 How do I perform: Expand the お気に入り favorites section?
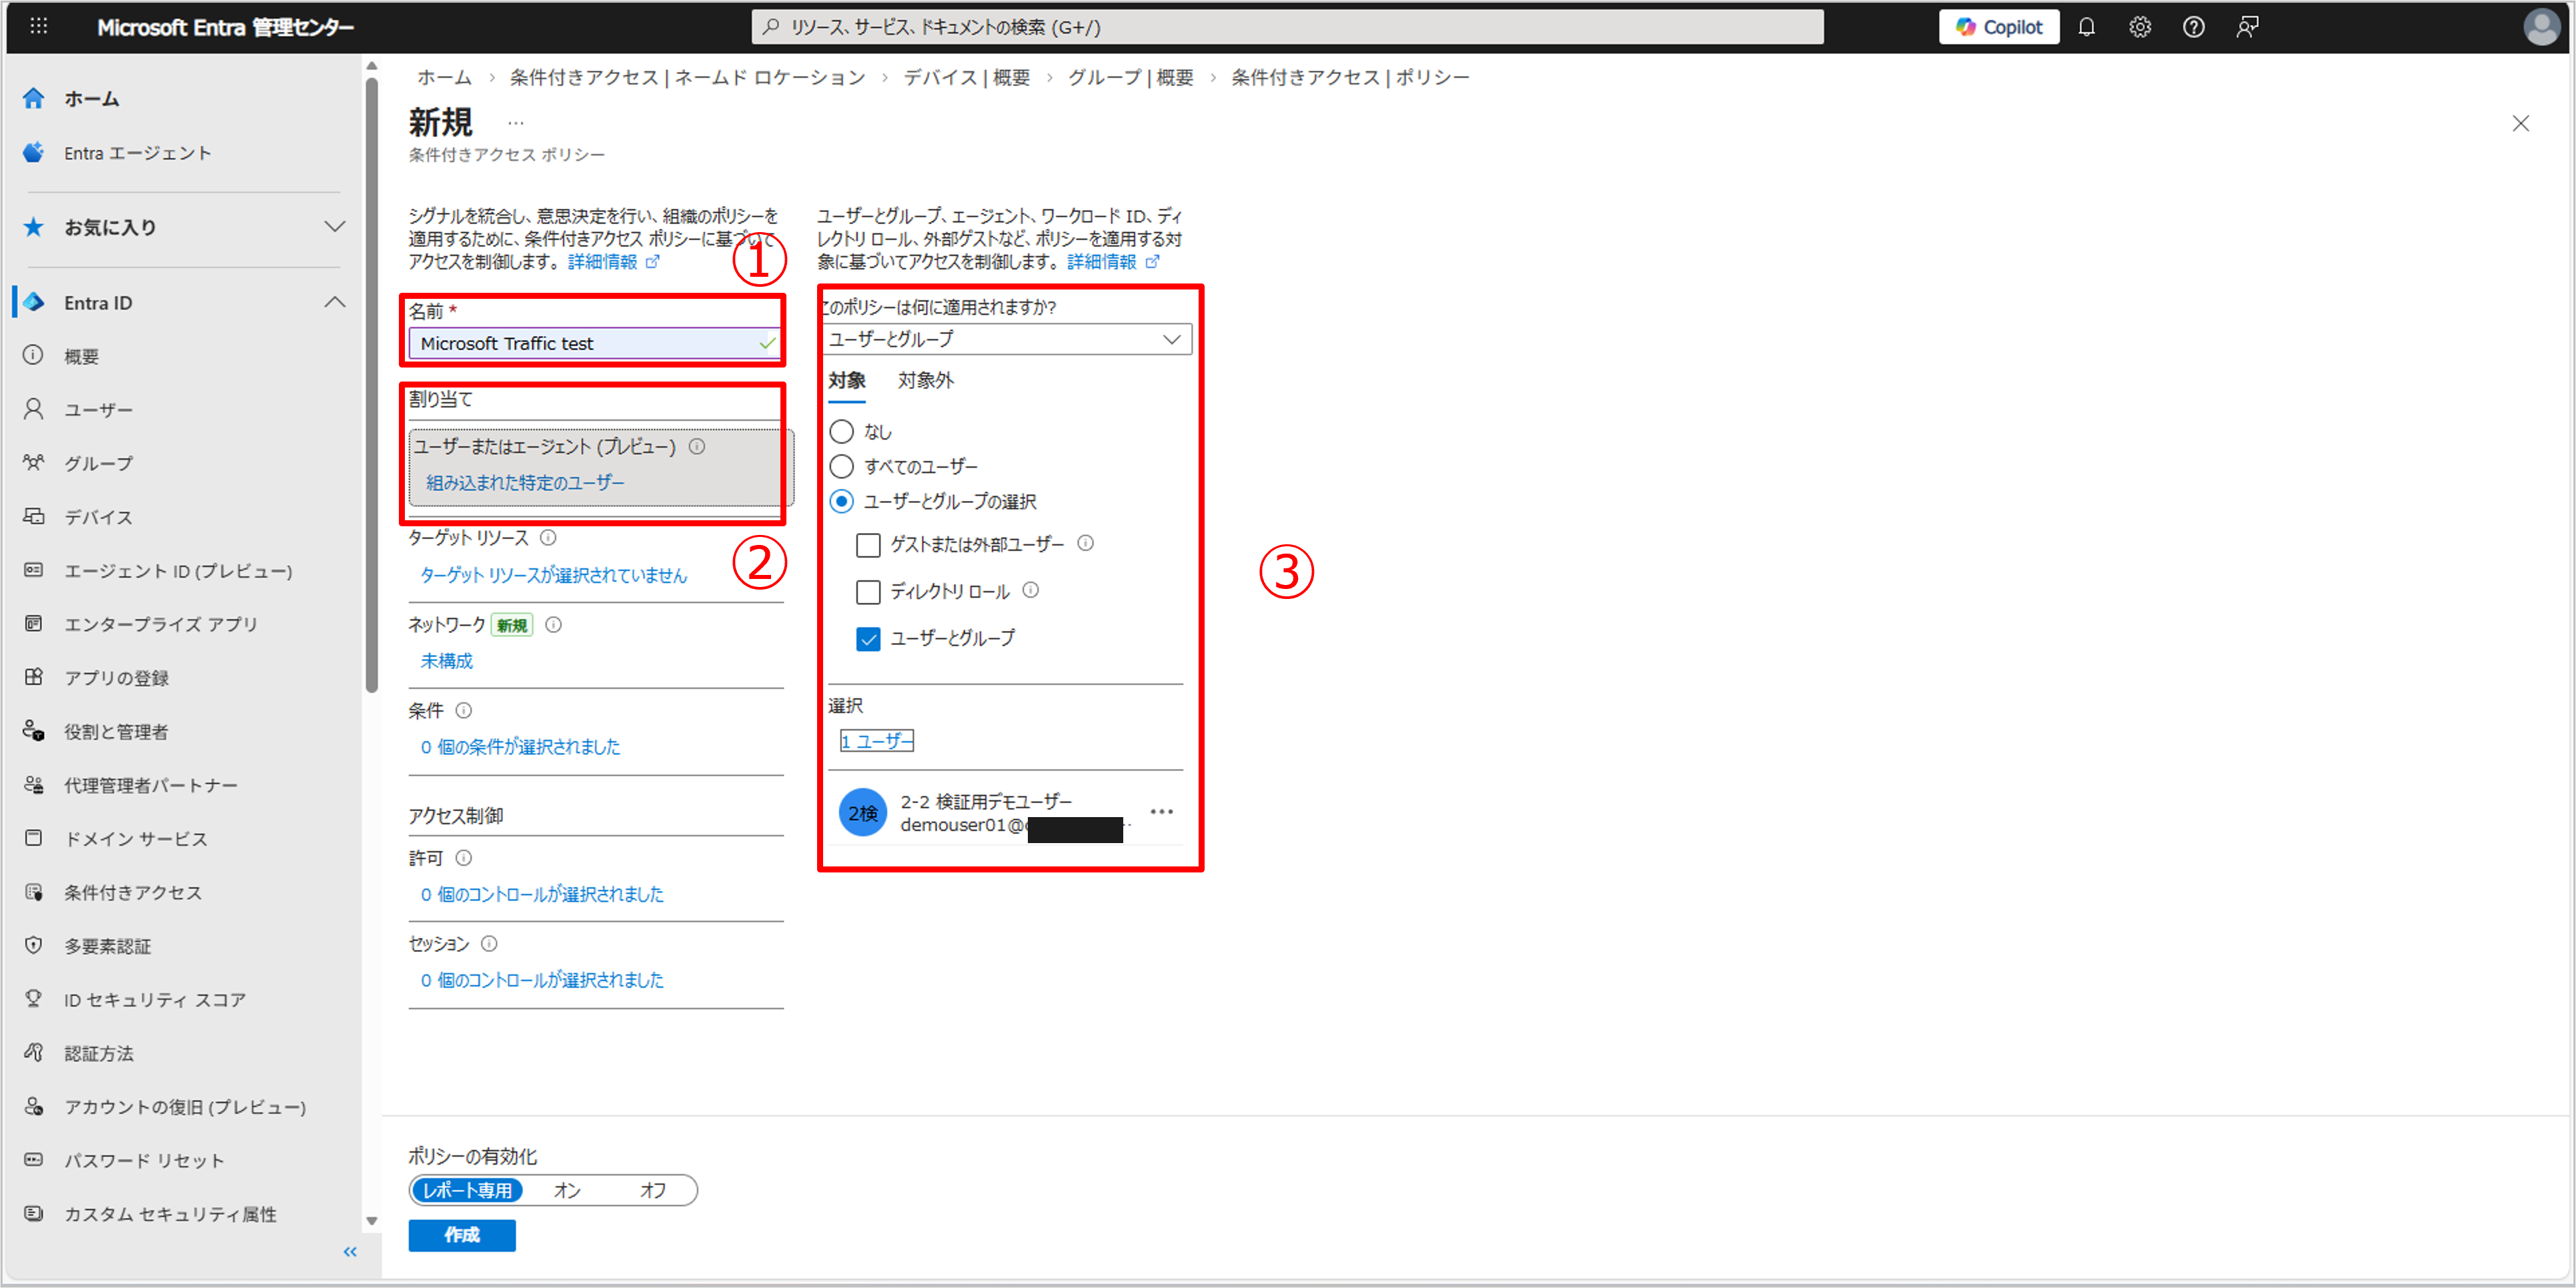coord(335,226)
